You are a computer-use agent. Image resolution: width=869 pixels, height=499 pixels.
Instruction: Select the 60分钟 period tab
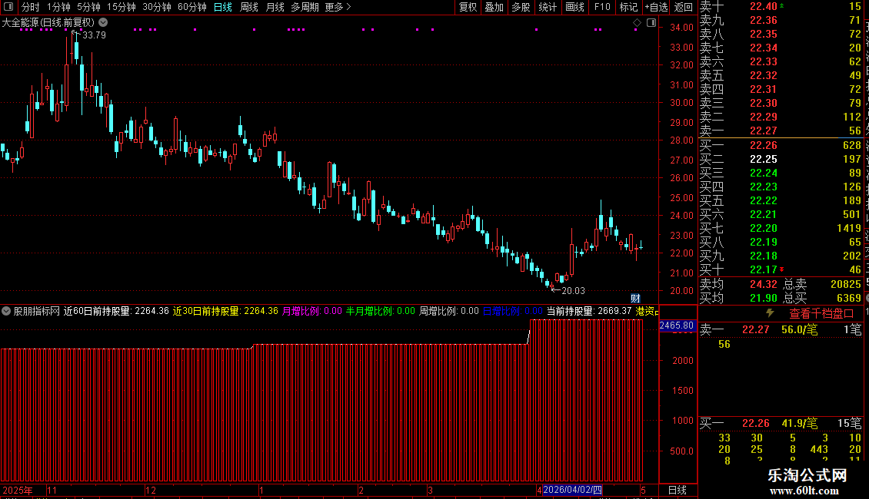[x=191, y=7]
